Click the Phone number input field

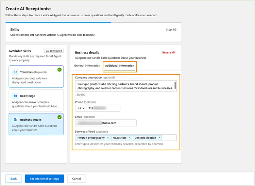tap(104, 108)
